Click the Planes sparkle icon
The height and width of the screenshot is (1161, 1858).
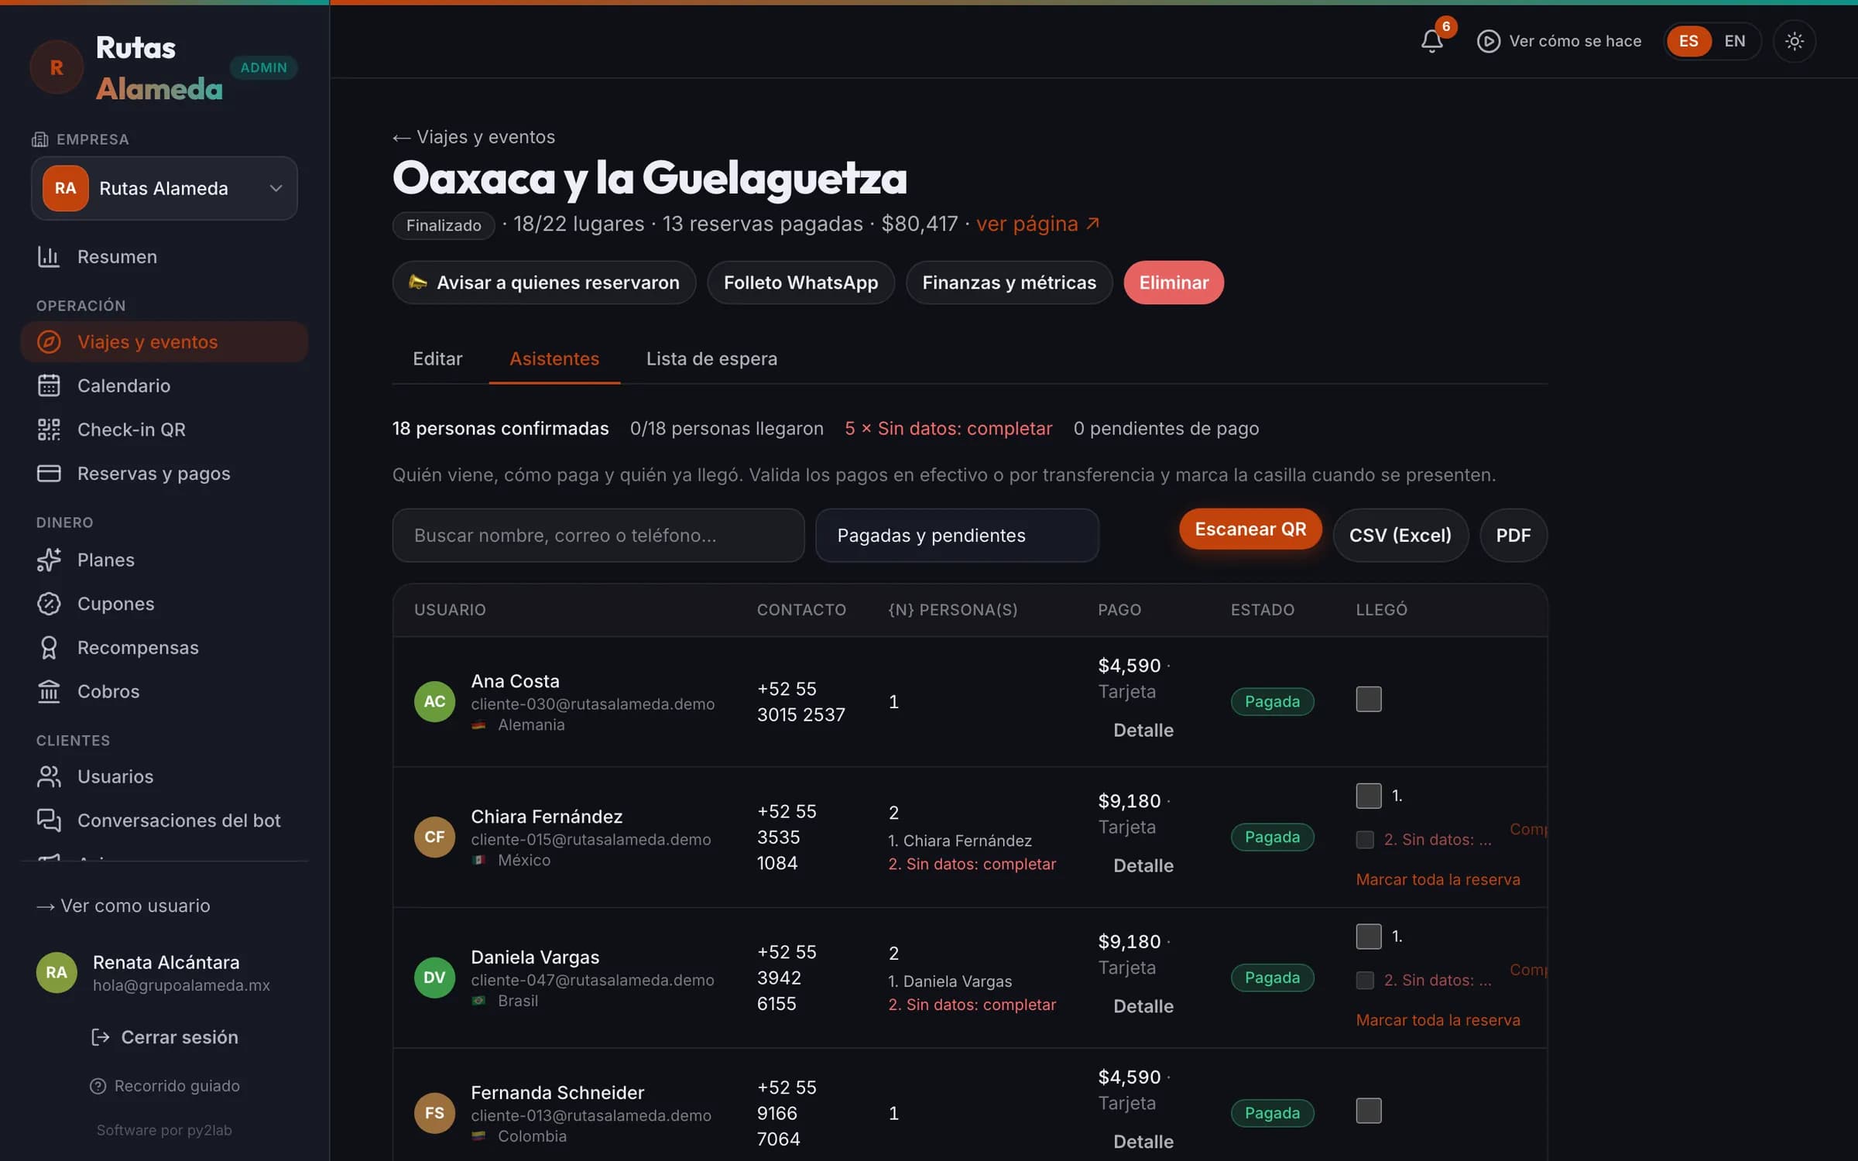(x=49, y=560)
